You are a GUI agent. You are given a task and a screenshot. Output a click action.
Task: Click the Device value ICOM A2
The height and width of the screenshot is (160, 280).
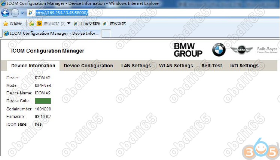click(x=43, y=78)
